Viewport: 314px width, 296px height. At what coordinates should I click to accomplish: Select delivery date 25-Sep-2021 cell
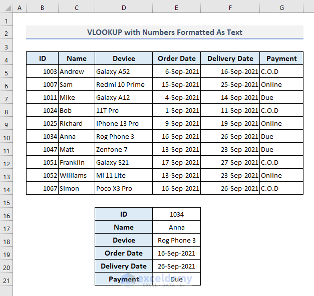(x=230, y=84)
